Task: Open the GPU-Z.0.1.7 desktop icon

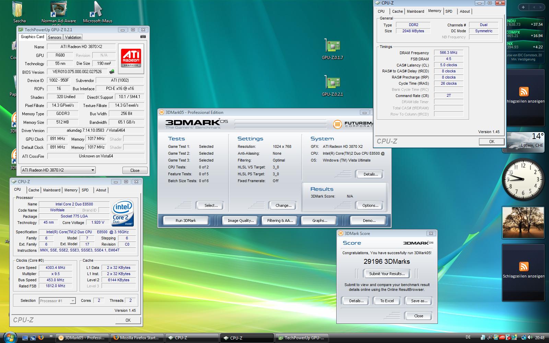Action: coord(332,50)
